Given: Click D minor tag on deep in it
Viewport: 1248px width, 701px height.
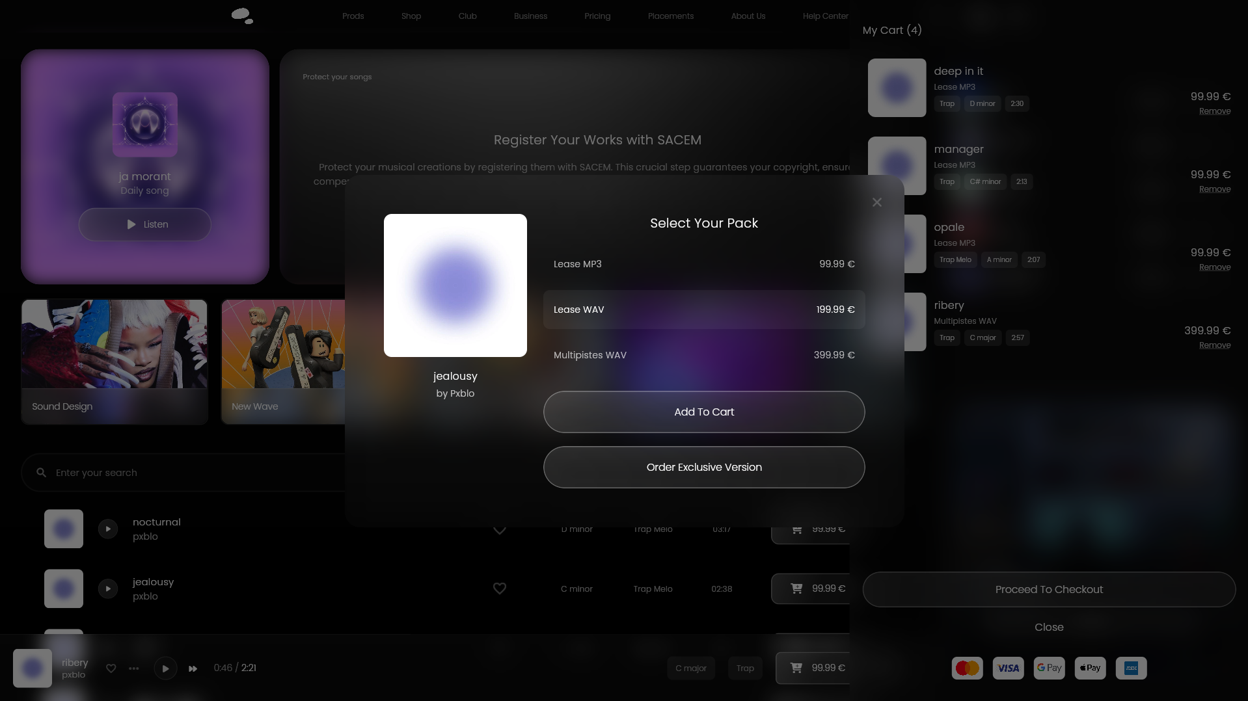Looking at the screenshot, I should click(983, 104).
